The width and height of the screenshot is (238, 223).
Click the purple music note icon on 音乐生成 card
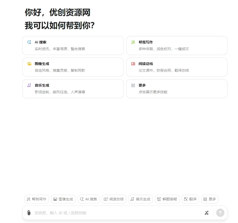click(29, 85)
